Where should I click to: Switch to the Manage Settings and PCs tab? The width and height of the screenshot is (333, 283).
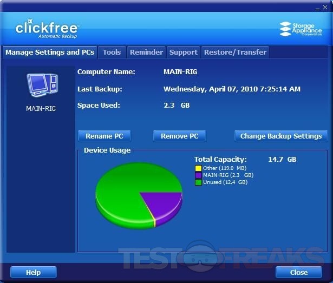[x=50, y=52]
